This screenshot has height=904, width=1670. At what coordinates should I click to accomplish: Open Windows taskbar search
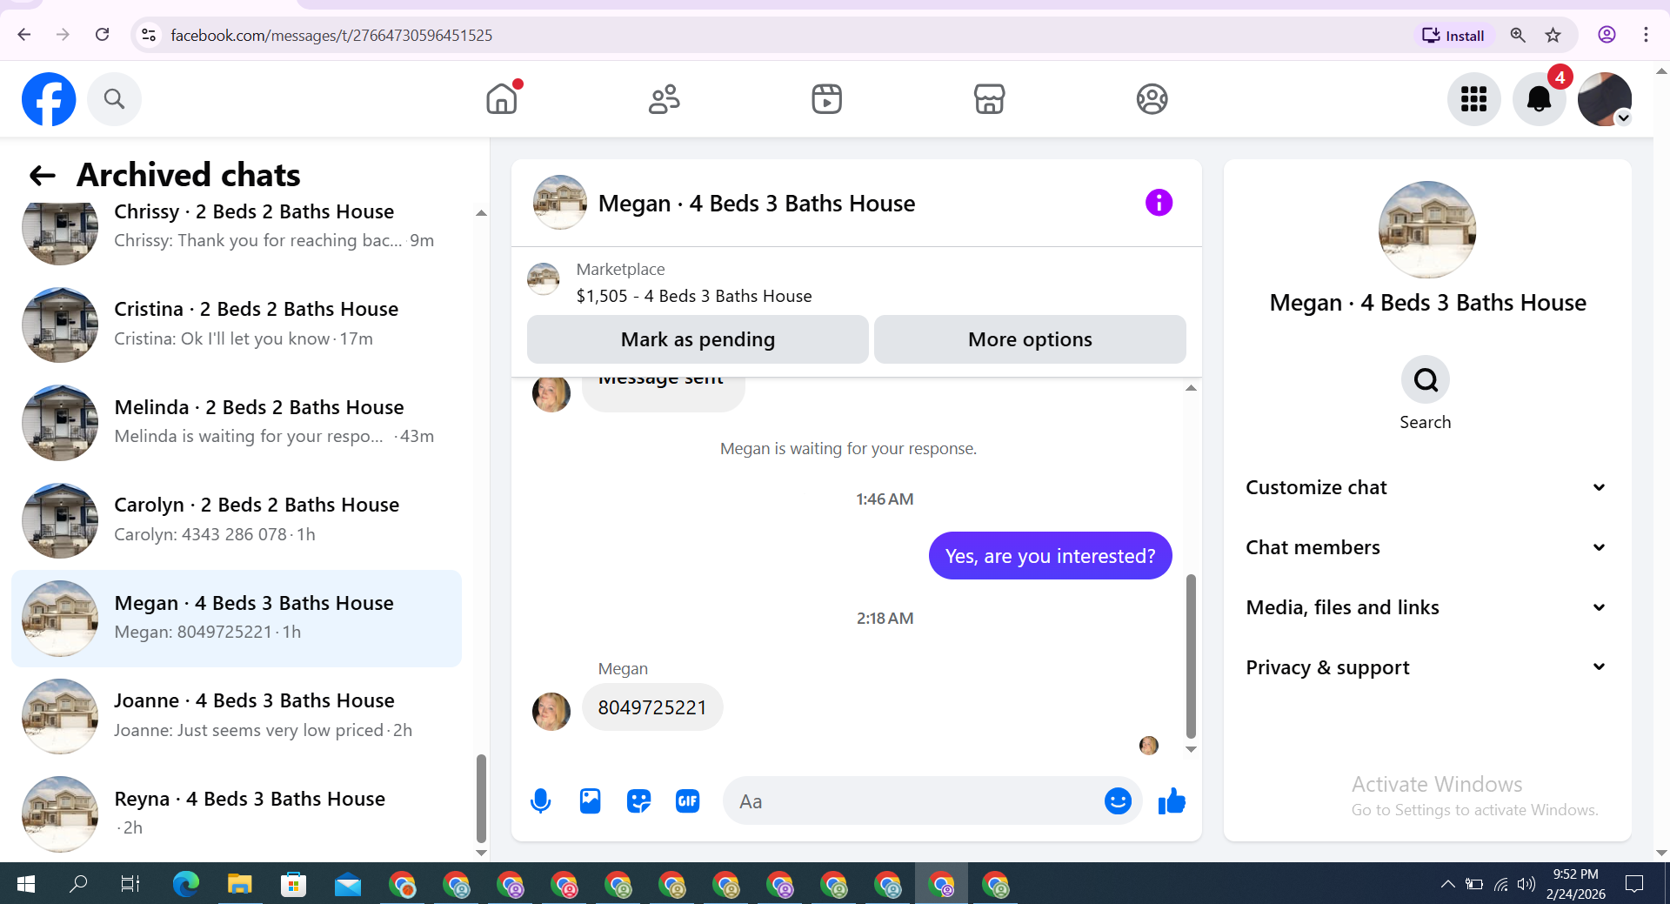[78, 884]
